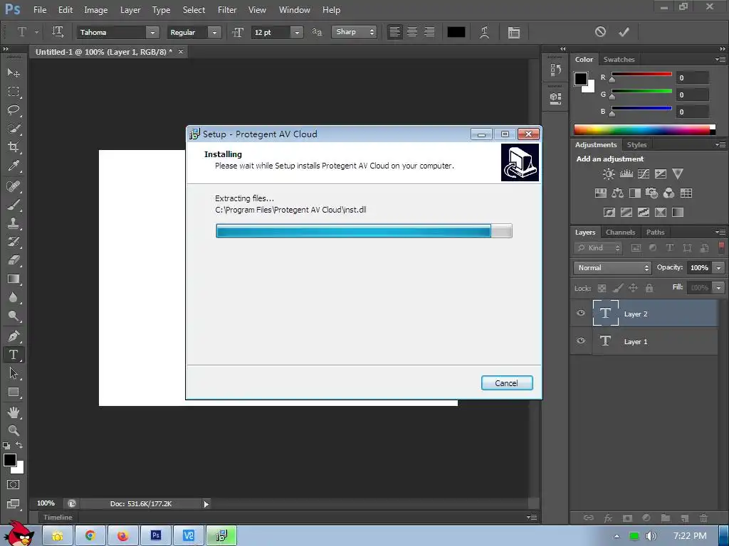Open the Filter menu

pos(227,10)
